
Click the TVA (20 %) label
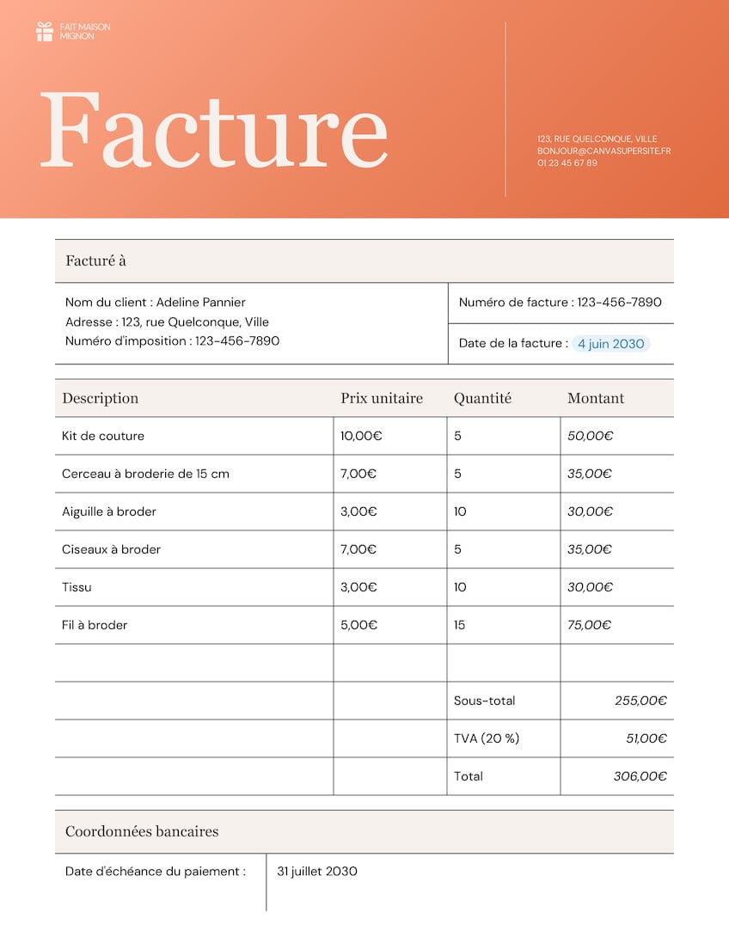(487, 738)
